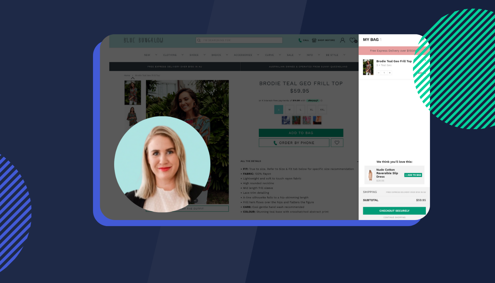Click the I'M SEARCHING FOR input field
Image resolution: width=495 pixels, height=283 pixels.
[x=240, y=40]
